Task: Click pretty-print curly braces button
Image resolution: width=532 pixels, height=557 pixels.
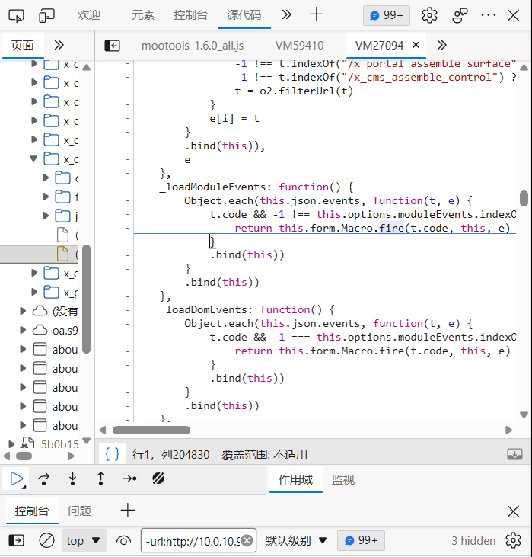Action: tap(112, 454)
